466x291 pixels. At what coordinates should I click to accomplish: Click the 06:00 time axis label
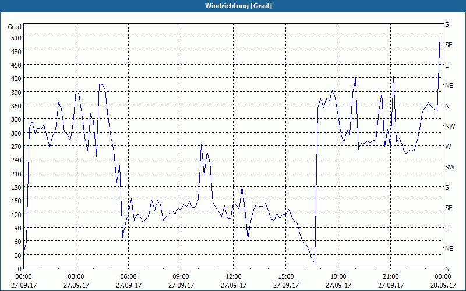click(x=128, y=276)
